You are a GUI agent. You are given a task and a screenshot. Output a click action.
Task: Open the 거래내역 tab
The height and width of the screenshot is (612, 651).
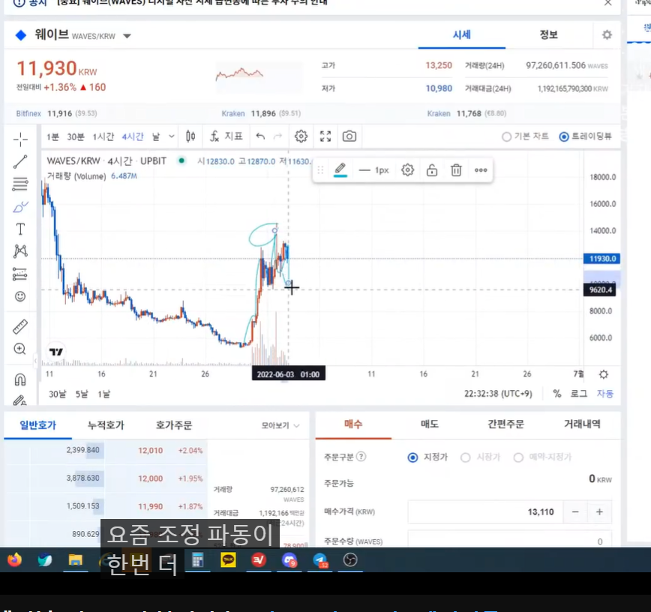click(x=582, y=424)
